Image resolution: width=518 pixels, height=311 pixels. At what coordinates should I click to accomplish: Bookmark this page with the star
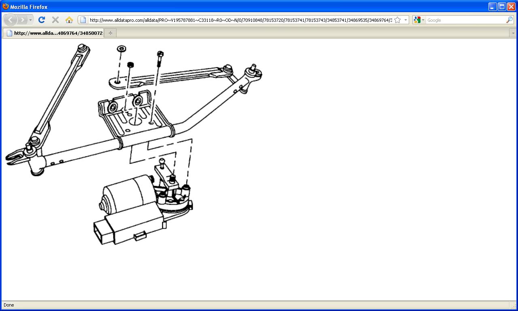tap(397, 20)
